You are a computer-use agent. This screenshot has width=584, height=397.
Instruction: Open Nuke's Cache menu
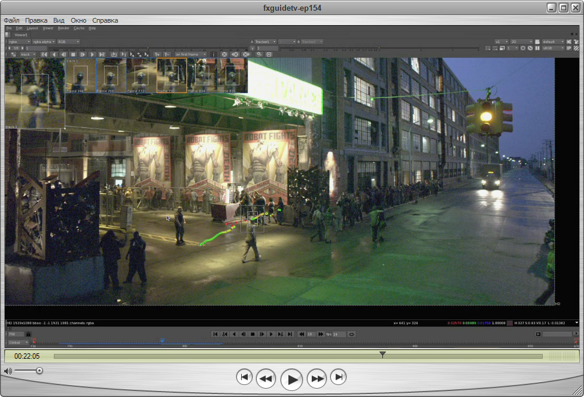click(79, 28)
